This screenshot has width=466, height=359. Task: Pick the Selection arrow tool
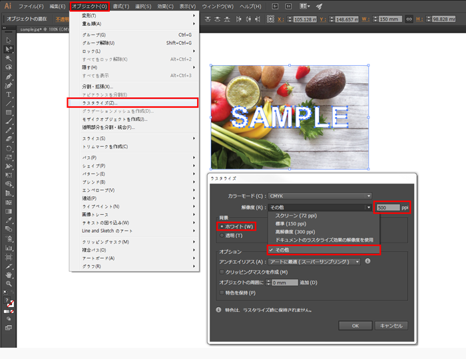[x=9, y=40]
